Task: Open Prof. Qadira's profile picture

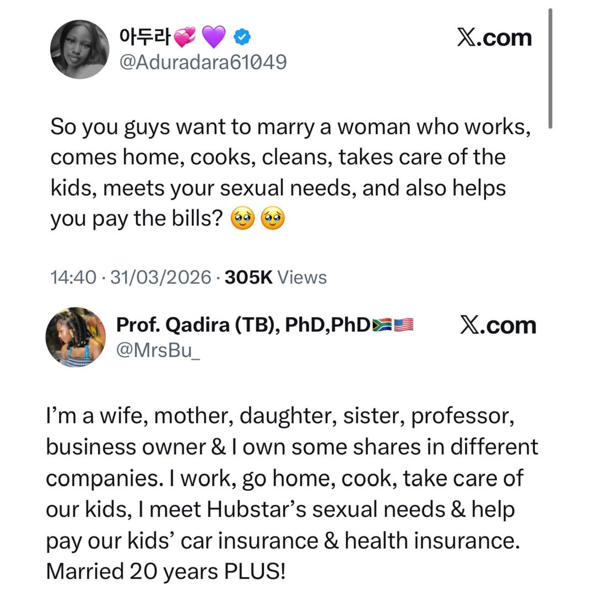Action: [x=75, y=337]
